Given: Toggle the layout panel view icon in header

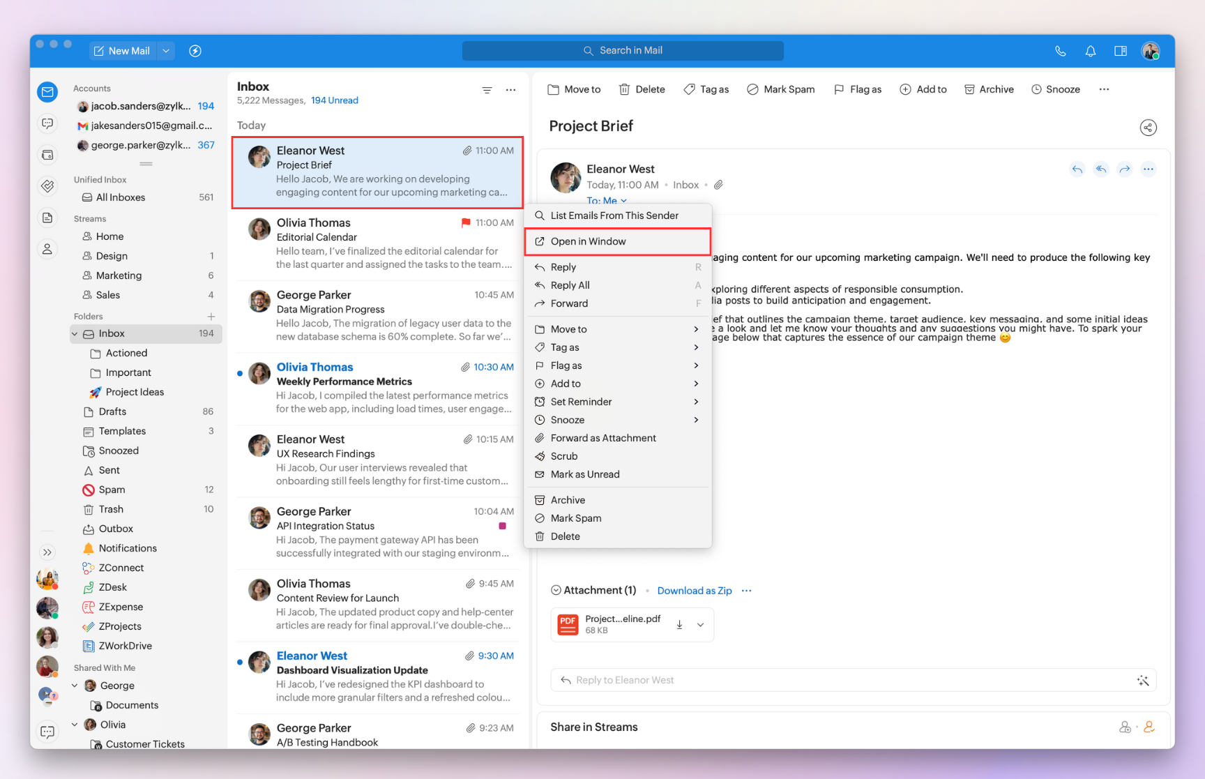Looking at the screenshot, I should [x=1121, y=51].
